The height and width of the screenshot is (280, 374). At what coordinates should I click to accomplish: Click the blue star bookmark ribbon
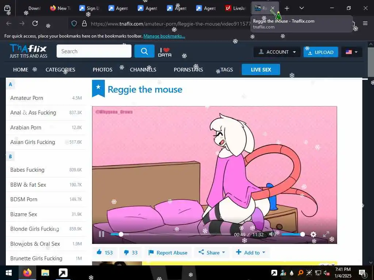[x=98, y=88]
